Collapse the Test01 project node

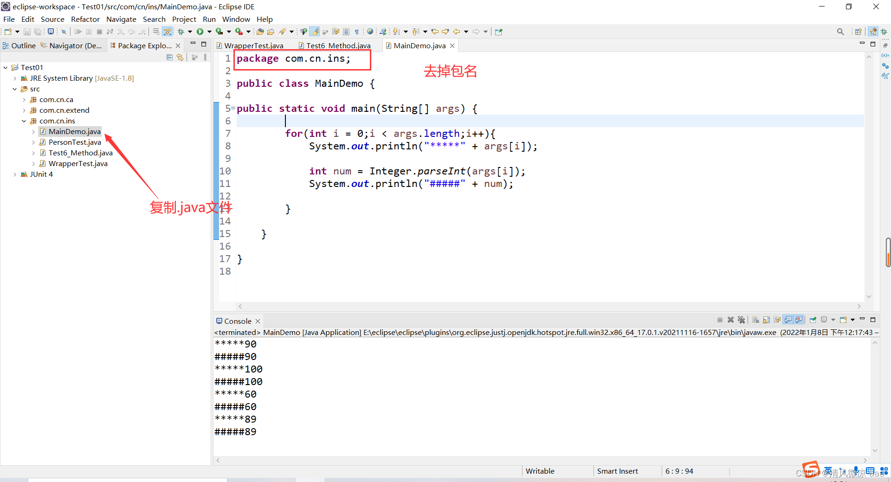[5, 68]
